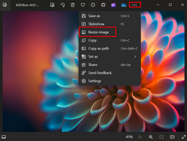The width and height of the screenshot is (187, 141).
Task: Zoom out with the magnifier minus icon
Action: 140,137
